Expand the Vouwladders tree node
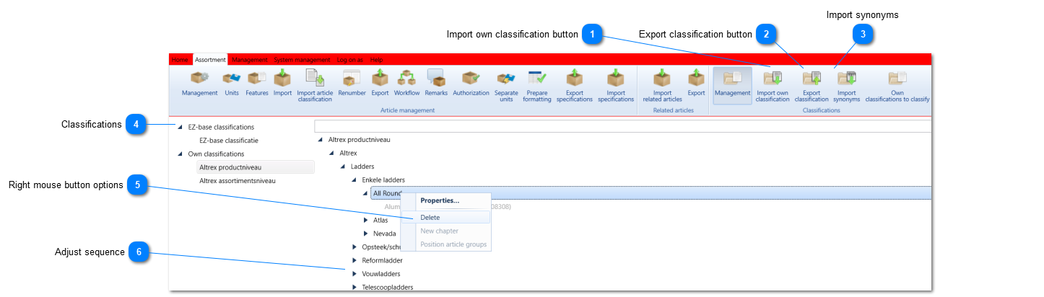The height and width of the screenshot is (297, 1044). (x=354, y=274)
